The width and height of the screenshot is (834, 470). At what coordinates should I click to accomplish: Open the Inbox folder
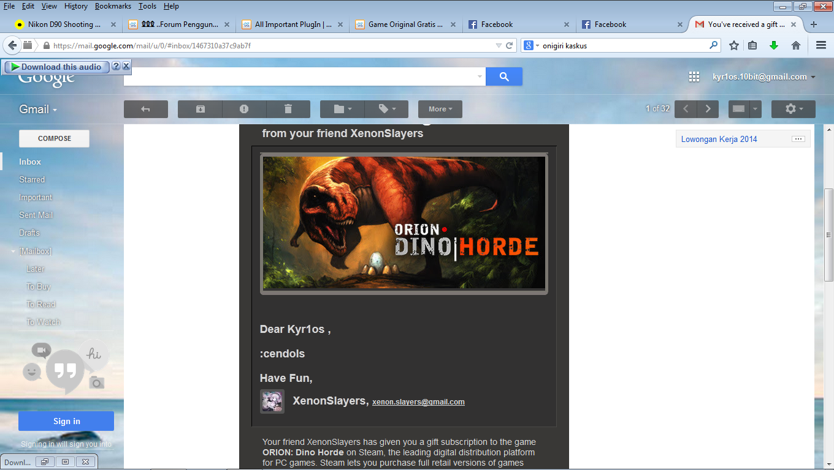coord(30,162)
